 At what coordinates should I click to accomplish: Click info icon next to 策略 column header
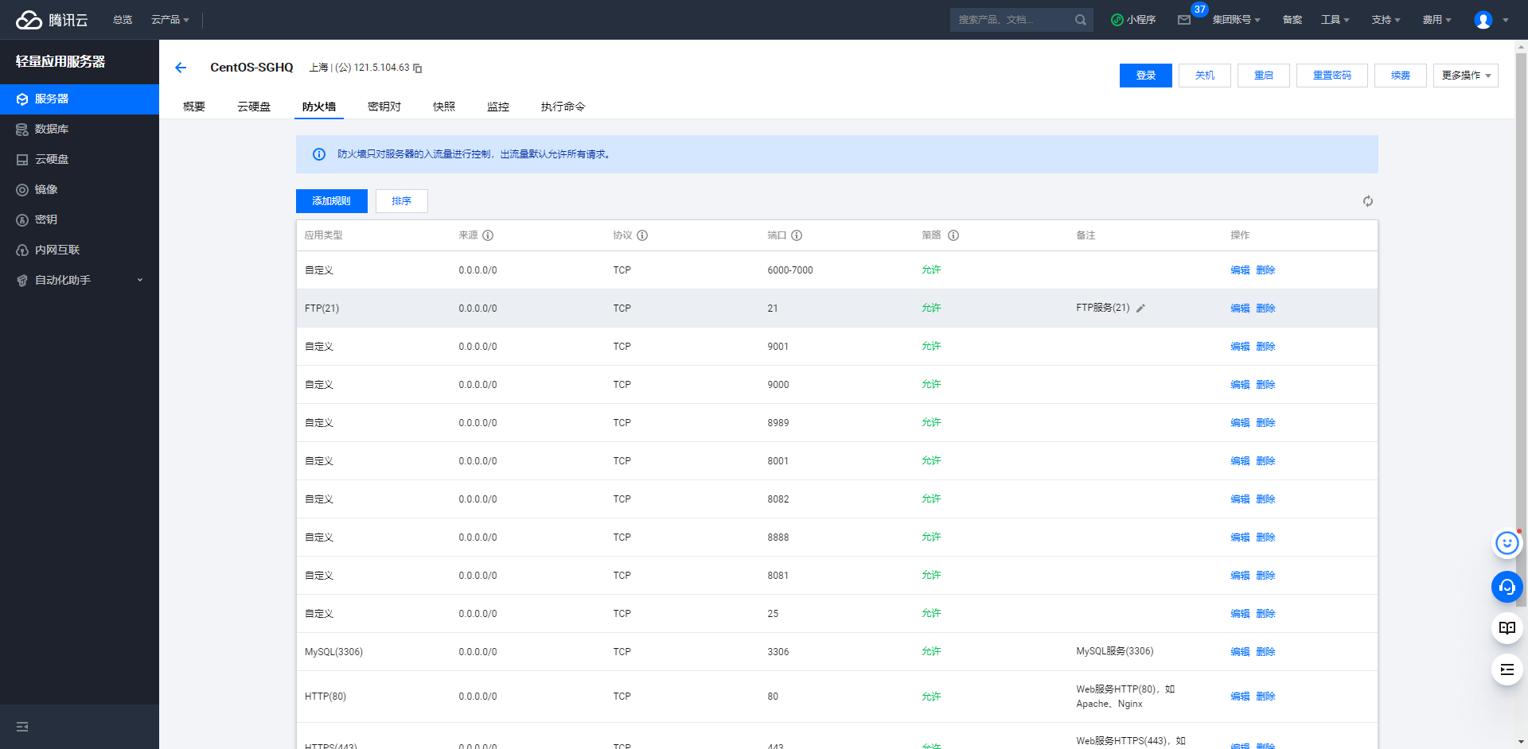click(x=953, y=235)
